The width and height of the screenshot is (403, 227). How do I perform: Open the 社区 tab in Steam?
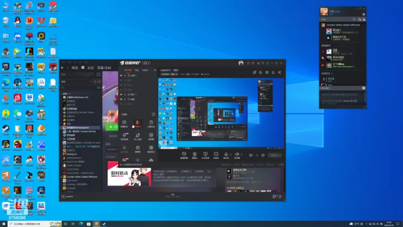point(91,68)
